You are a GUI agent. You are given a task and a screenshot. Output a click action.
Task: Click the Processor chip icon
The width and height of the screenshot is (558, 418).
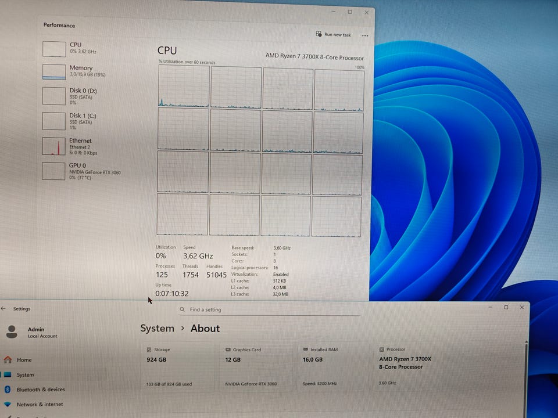381,349
